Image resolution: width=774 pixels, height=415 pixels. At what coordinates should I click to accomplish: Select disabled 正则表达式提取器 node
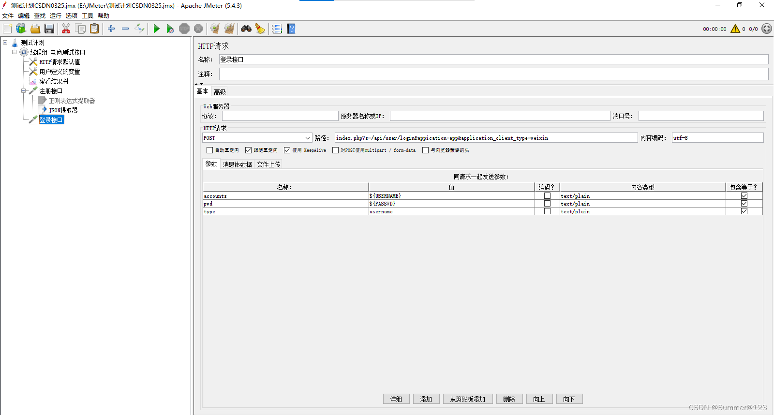[72, 101]
